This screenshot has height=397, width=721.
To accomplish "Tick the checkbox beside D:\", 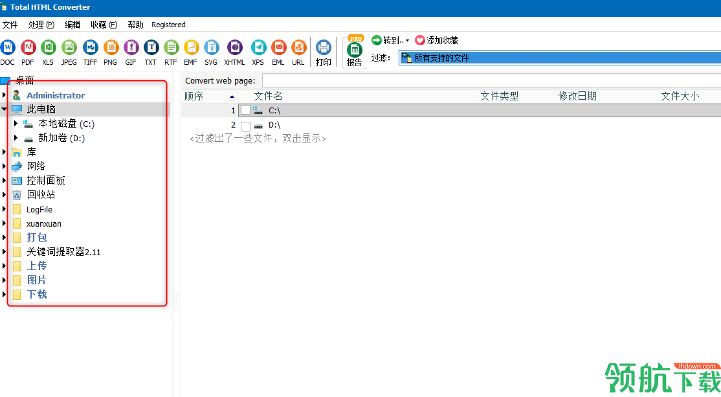I will pos(245,126).
